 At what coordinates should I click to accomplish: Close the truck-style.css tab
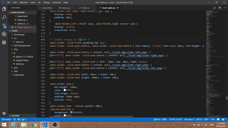point(118,8)
